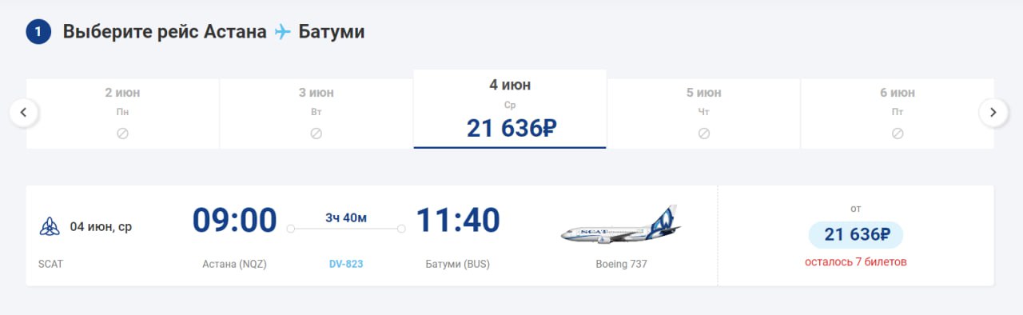Click the previous dates arrow

[24, 112]
